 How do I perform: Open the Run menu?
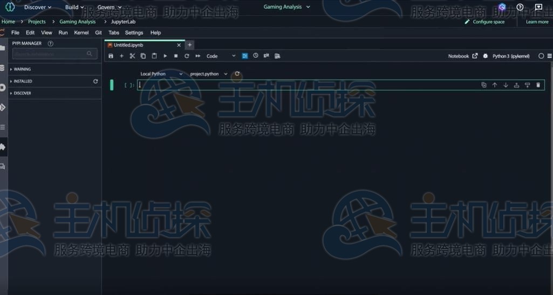[63, 33]
